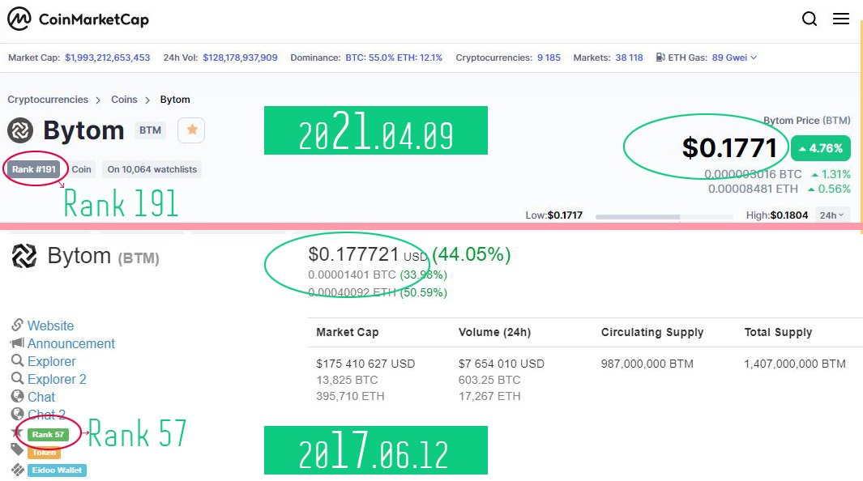Click the 13,825 BTC market cap value

coord(347,380)
